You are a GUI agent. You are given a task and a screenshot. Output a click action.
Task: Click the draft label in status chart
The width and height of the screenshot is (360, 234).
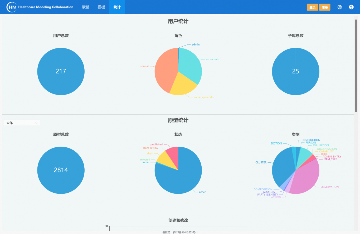coord(150,153)
